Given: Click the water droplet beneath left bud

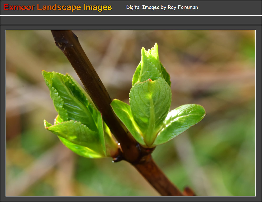Looking at the screenshot, I should pyautogui.click(x=113, y=161).
